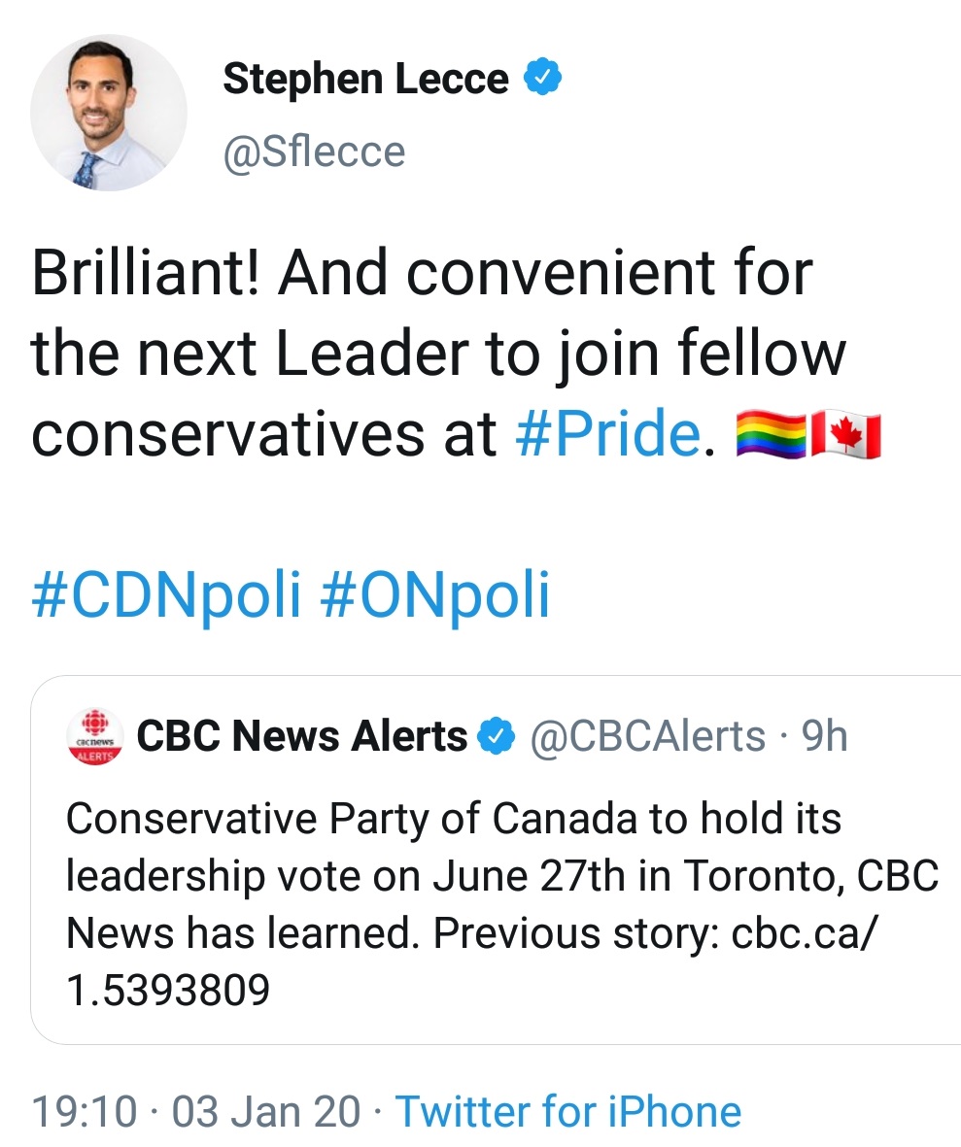Click the 03 Jan 20 date
961x1147 pixels.
tap(265, 1111)
